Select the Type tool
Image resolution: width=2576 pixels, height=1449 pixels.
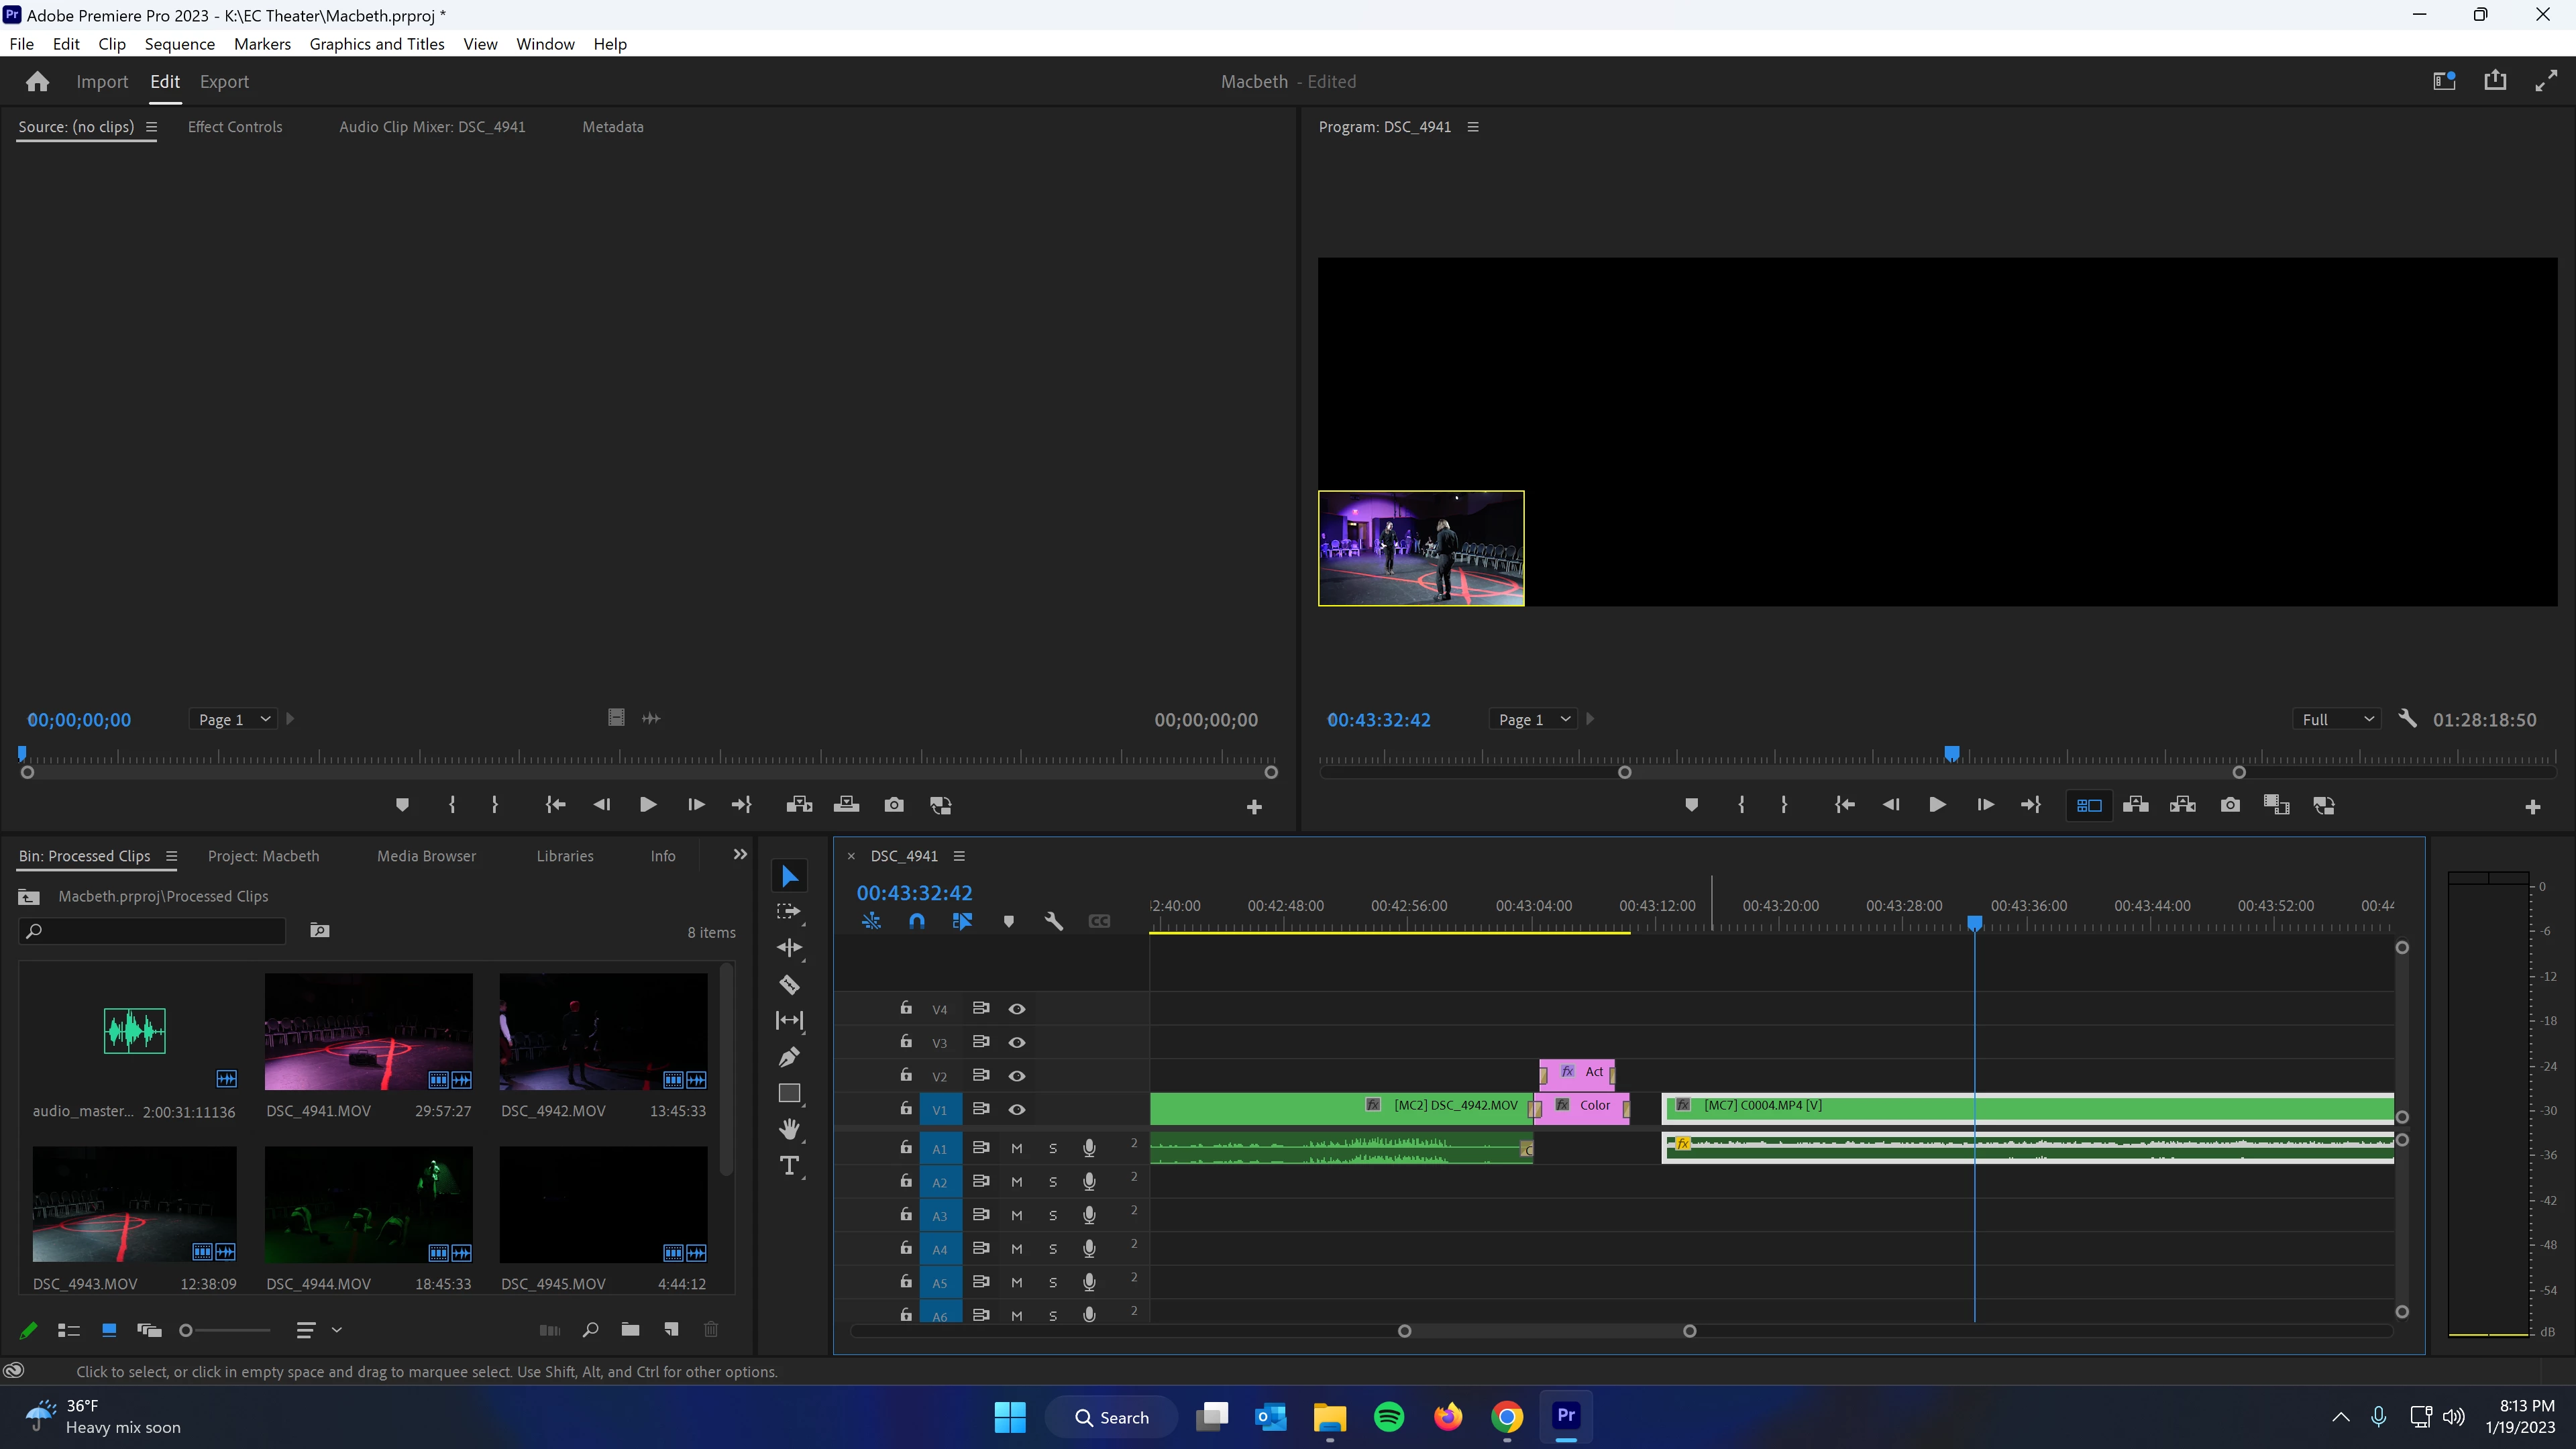pyautogui.click(x=789, y=1166)
